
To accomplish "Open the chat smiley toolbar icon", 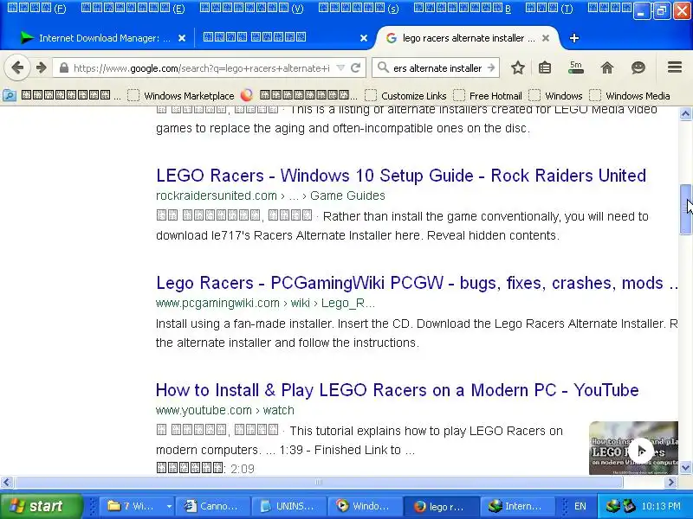I will coord(638,68).
